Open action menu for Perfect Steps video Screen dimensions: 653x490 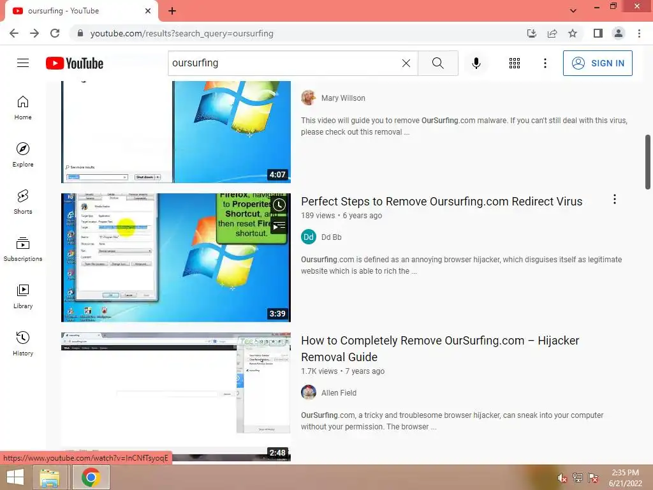tap(614, 199)
